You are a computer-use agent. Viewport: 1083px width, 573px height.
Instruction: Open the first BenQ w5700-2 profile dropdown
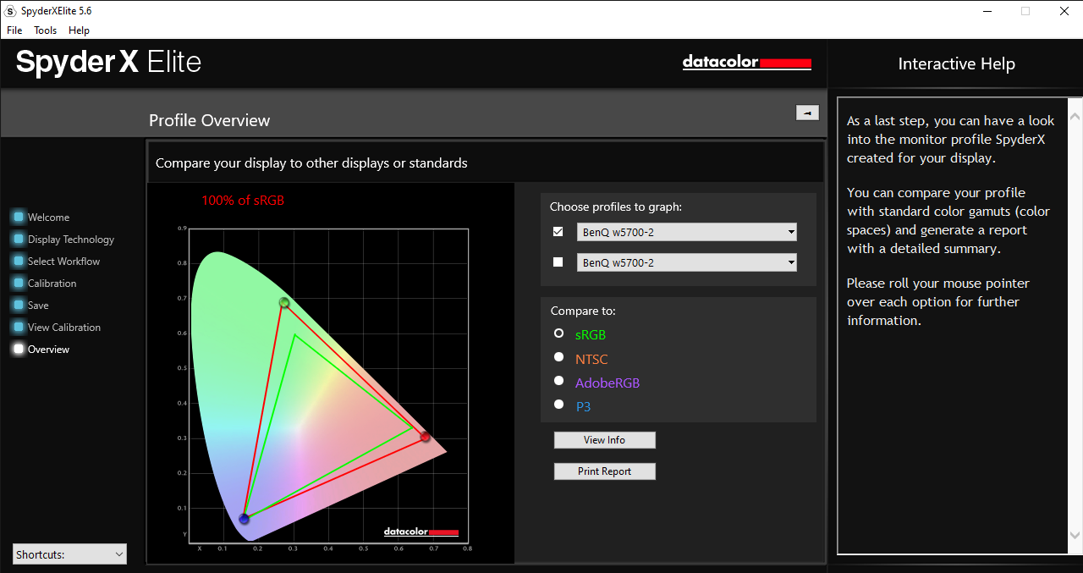coord(686,232)
